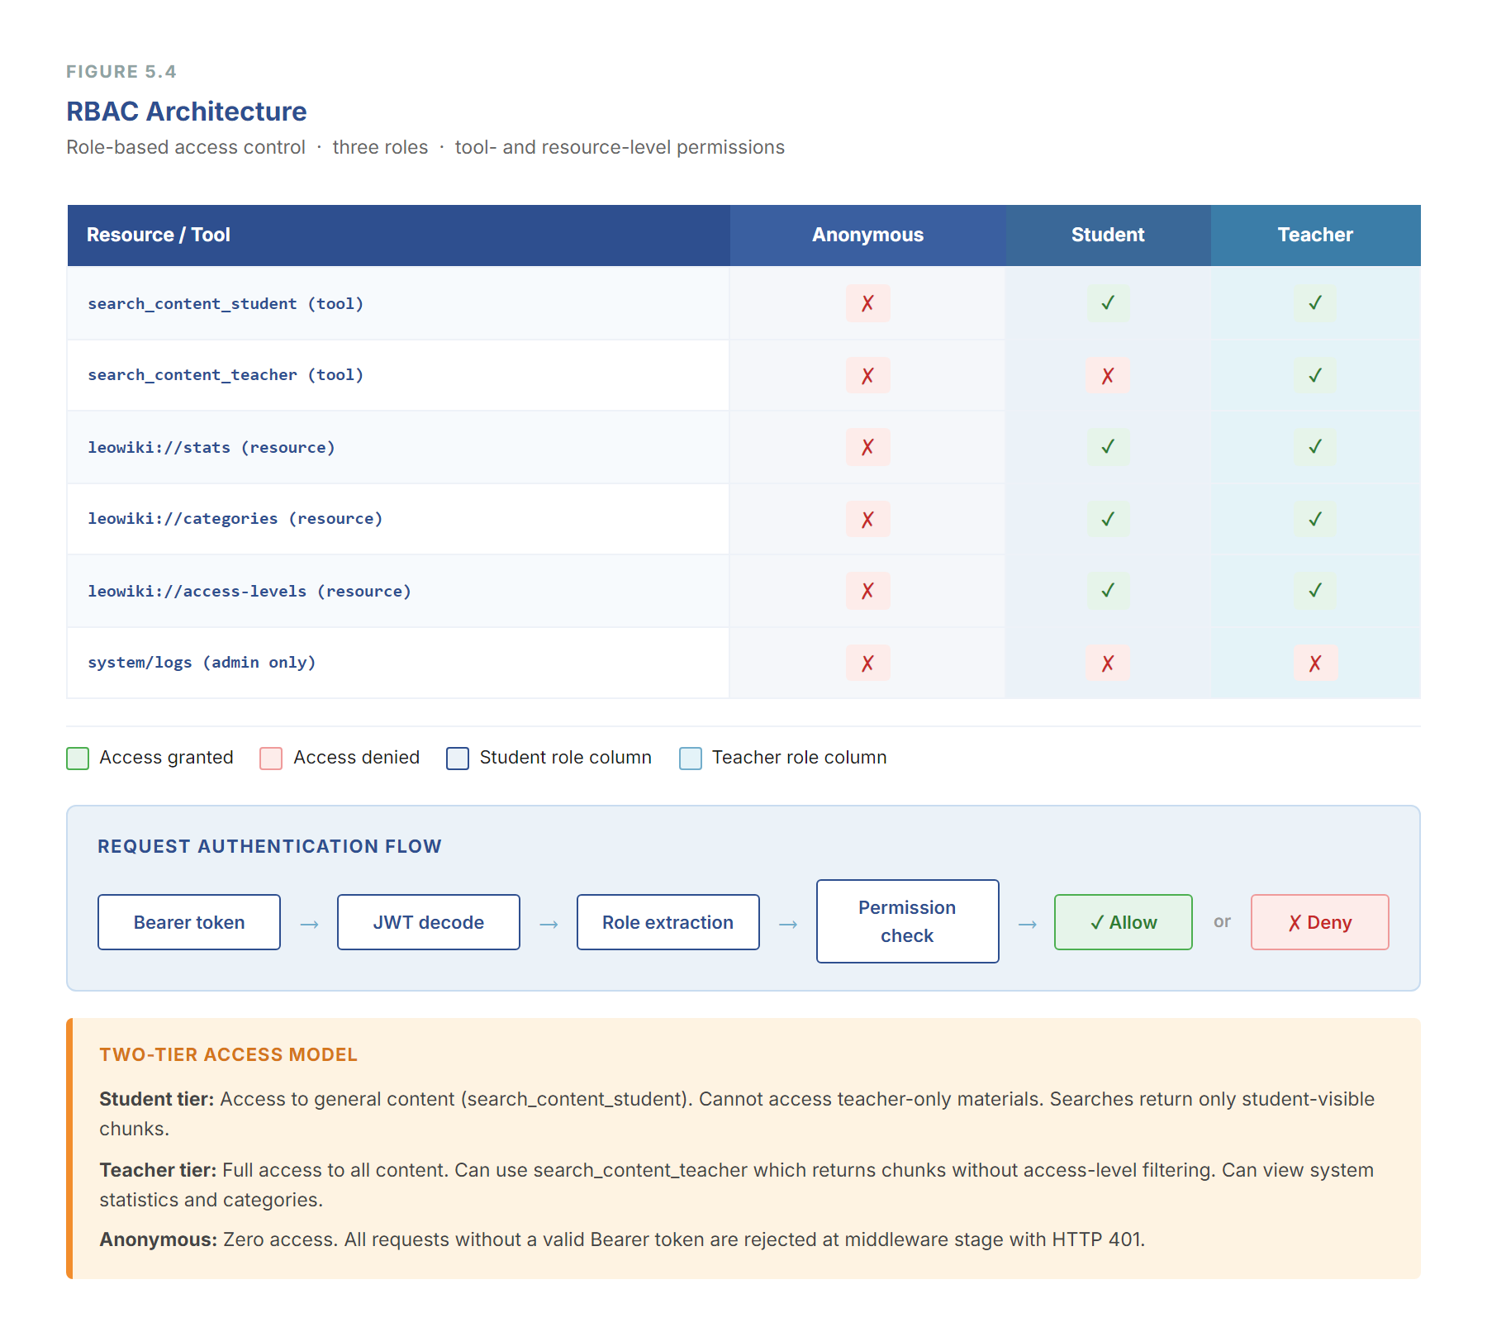Click the search_content_teacher (tool) row label

tap(226, 375)
